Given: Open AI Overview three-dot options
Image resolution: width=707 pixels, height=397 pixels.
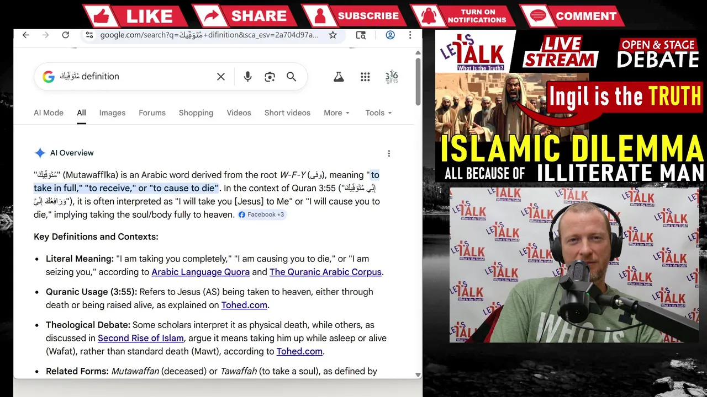Looking at the screenshot, I should point(389,153).
